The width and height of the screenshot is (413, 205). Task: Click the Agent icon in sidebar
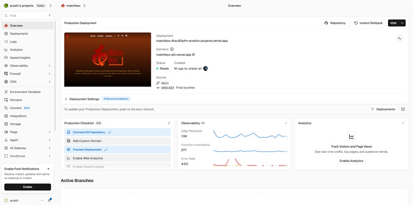(x=6, y=140)
